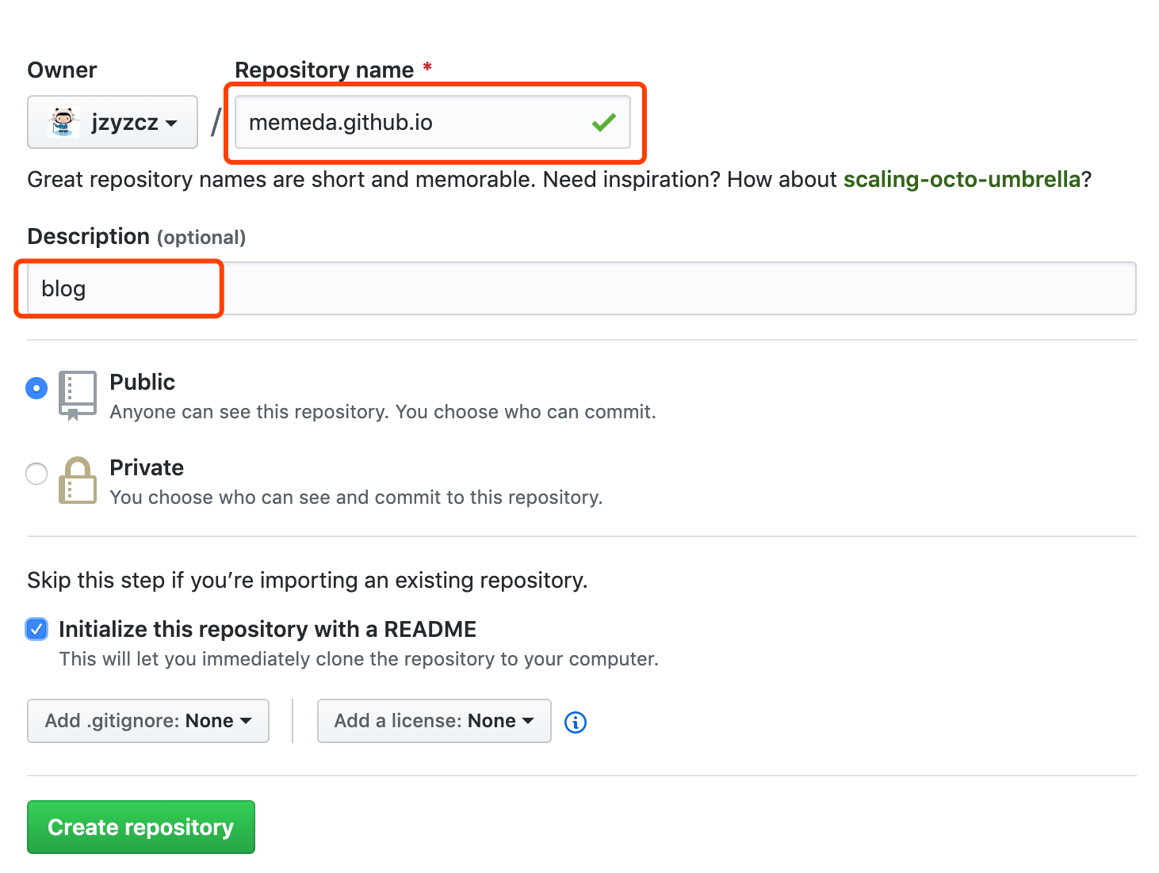Click the Private option label

147,467
